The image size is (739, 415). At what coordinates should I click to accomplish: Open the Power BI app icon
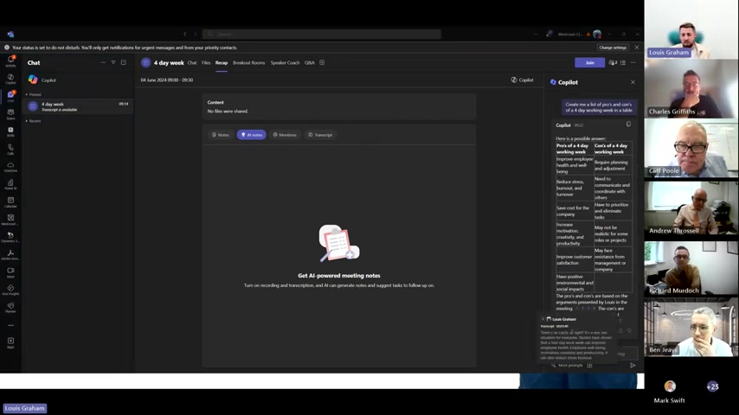pyautogui.click(x=10, y=184)
